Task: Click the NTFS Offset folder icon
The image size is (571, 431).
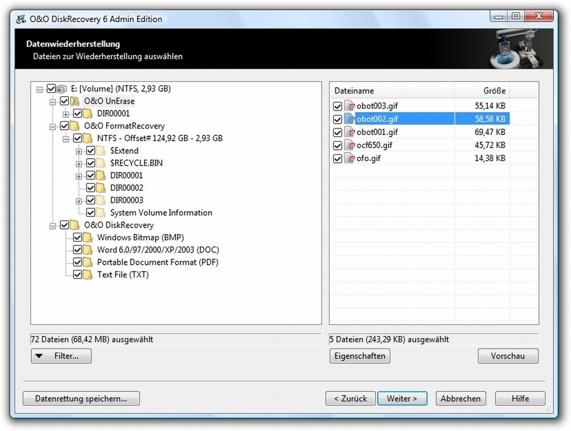Action: [88, 138]
